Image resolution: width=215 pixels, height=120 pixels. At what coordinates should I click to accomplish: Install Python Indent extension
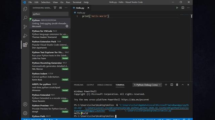(x=65, y=80)
